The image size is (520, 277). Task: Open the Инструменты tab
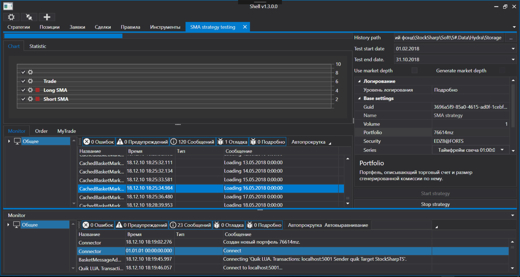coord(165,27)
